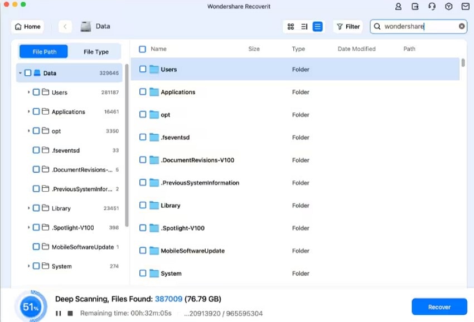This screenshot has width=474, height=322.
Task: Go back with the left chevron
Action: point(65,27)
